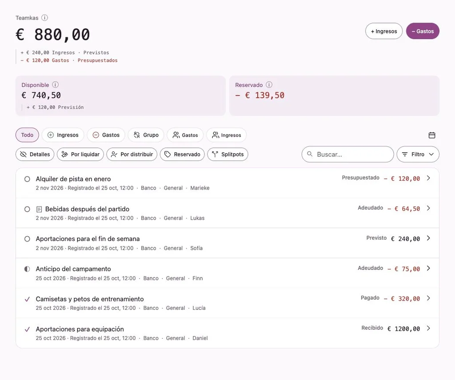This screenshot has width=455, height=380.
Task: Click the + € 240,00 Ingresos Previstos line
Action: pyautogui.click(x=65, y=52)
